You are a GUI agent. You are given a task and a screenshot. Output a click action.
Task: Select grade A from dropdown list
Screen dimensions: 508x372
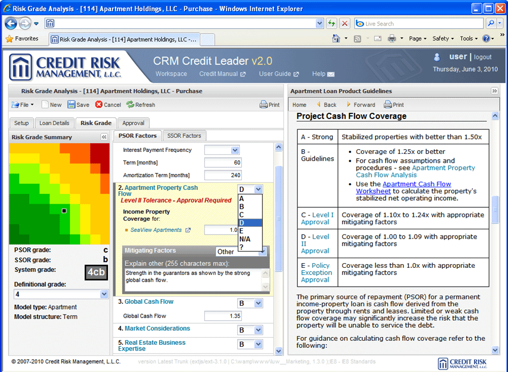tap(250, 199)
